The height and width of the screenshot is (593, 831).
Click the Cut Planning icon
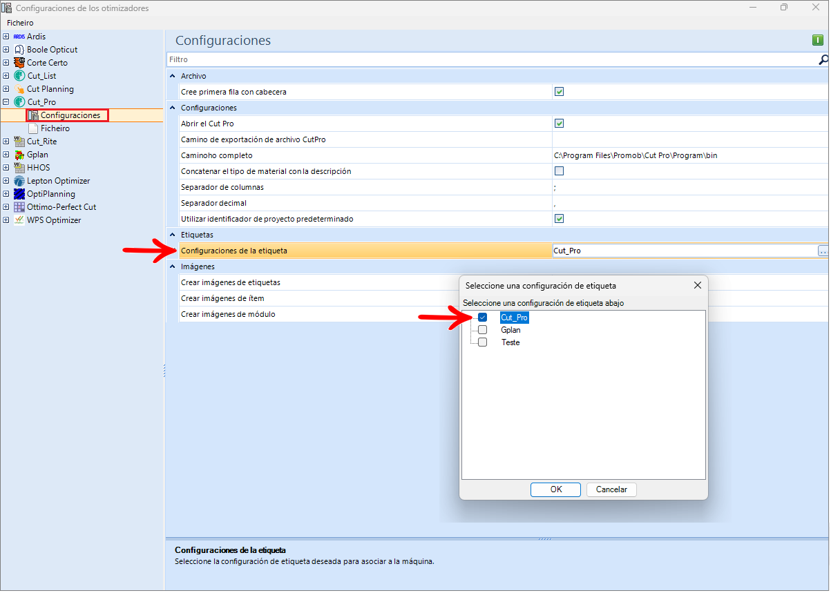pos(19,89)
